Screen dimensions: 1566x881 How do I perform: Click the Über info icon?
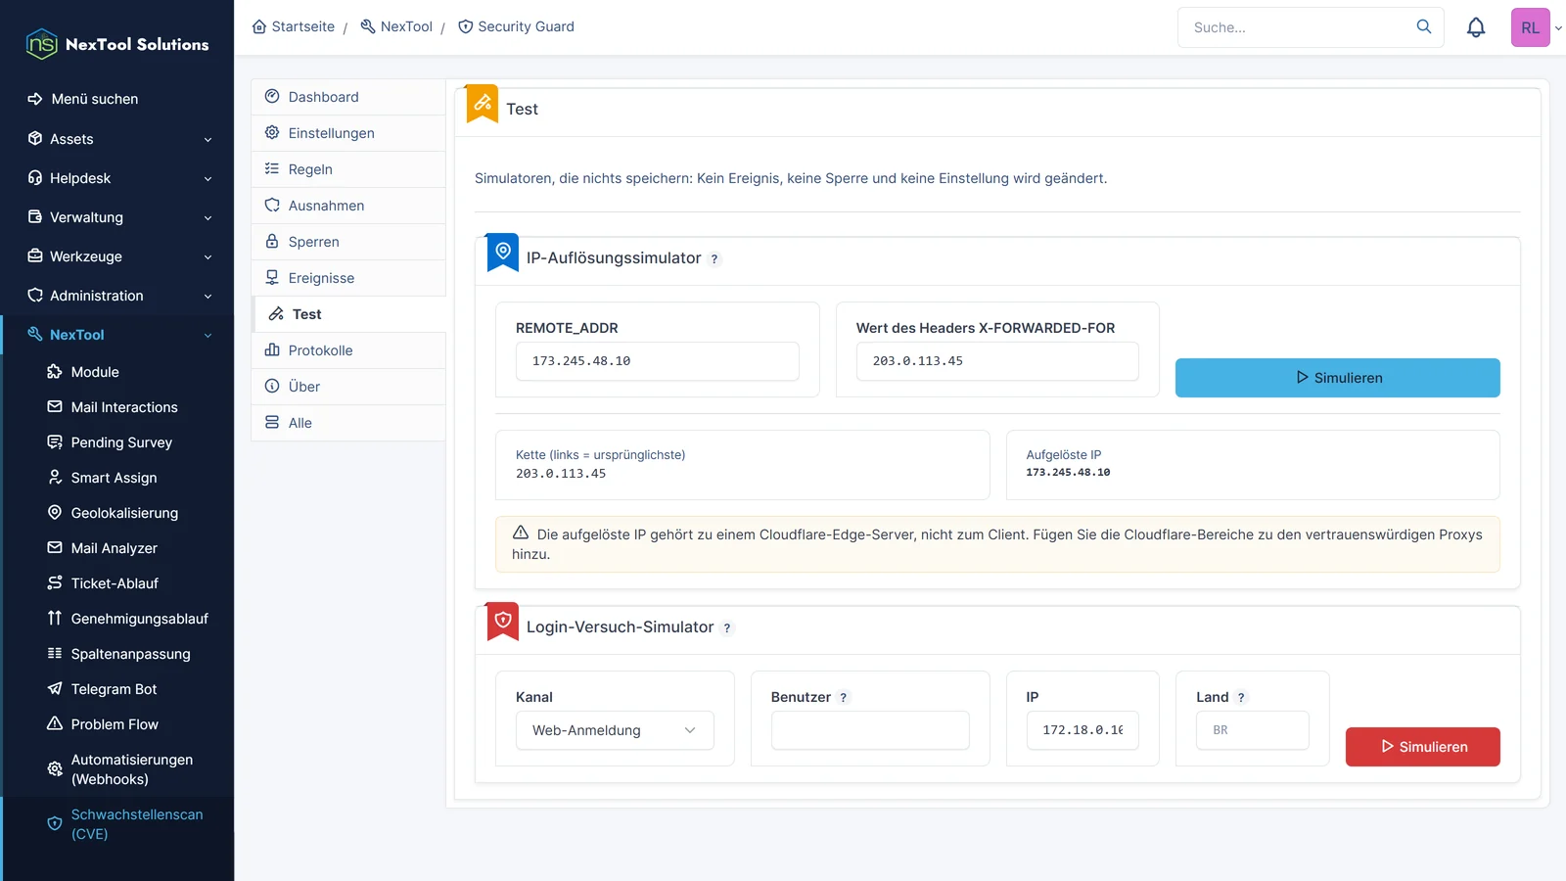tap(272, 386)
